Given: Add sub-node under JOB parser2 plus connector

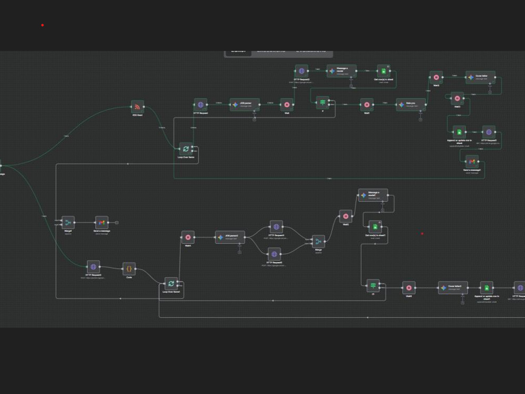Looking at the screenshot, I should (239, 252).
